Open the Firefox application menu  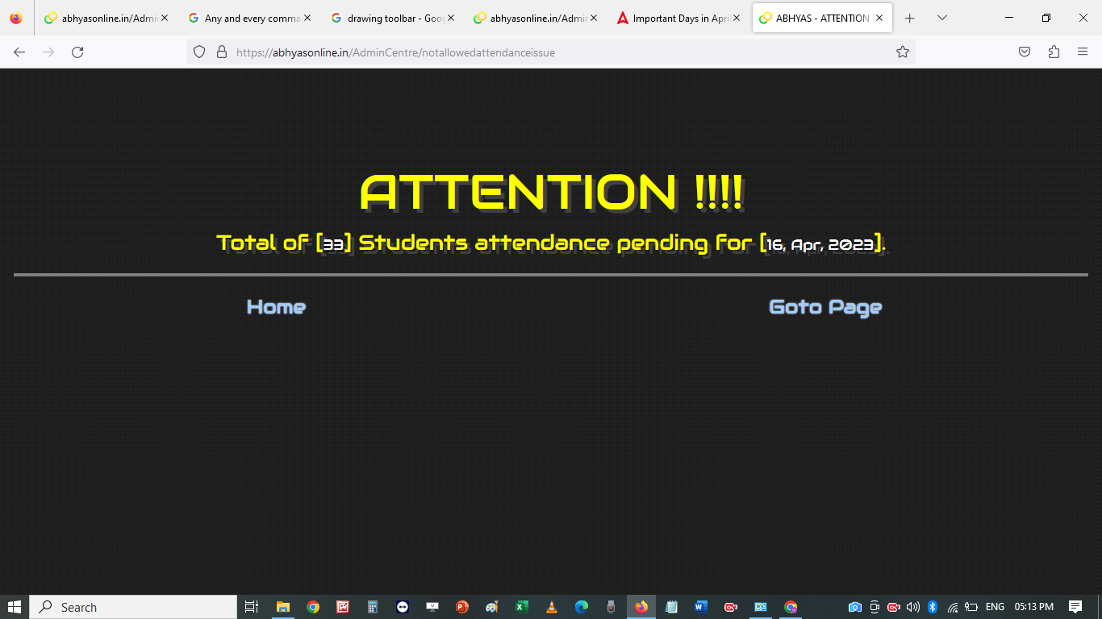[x=1083, y=52]
